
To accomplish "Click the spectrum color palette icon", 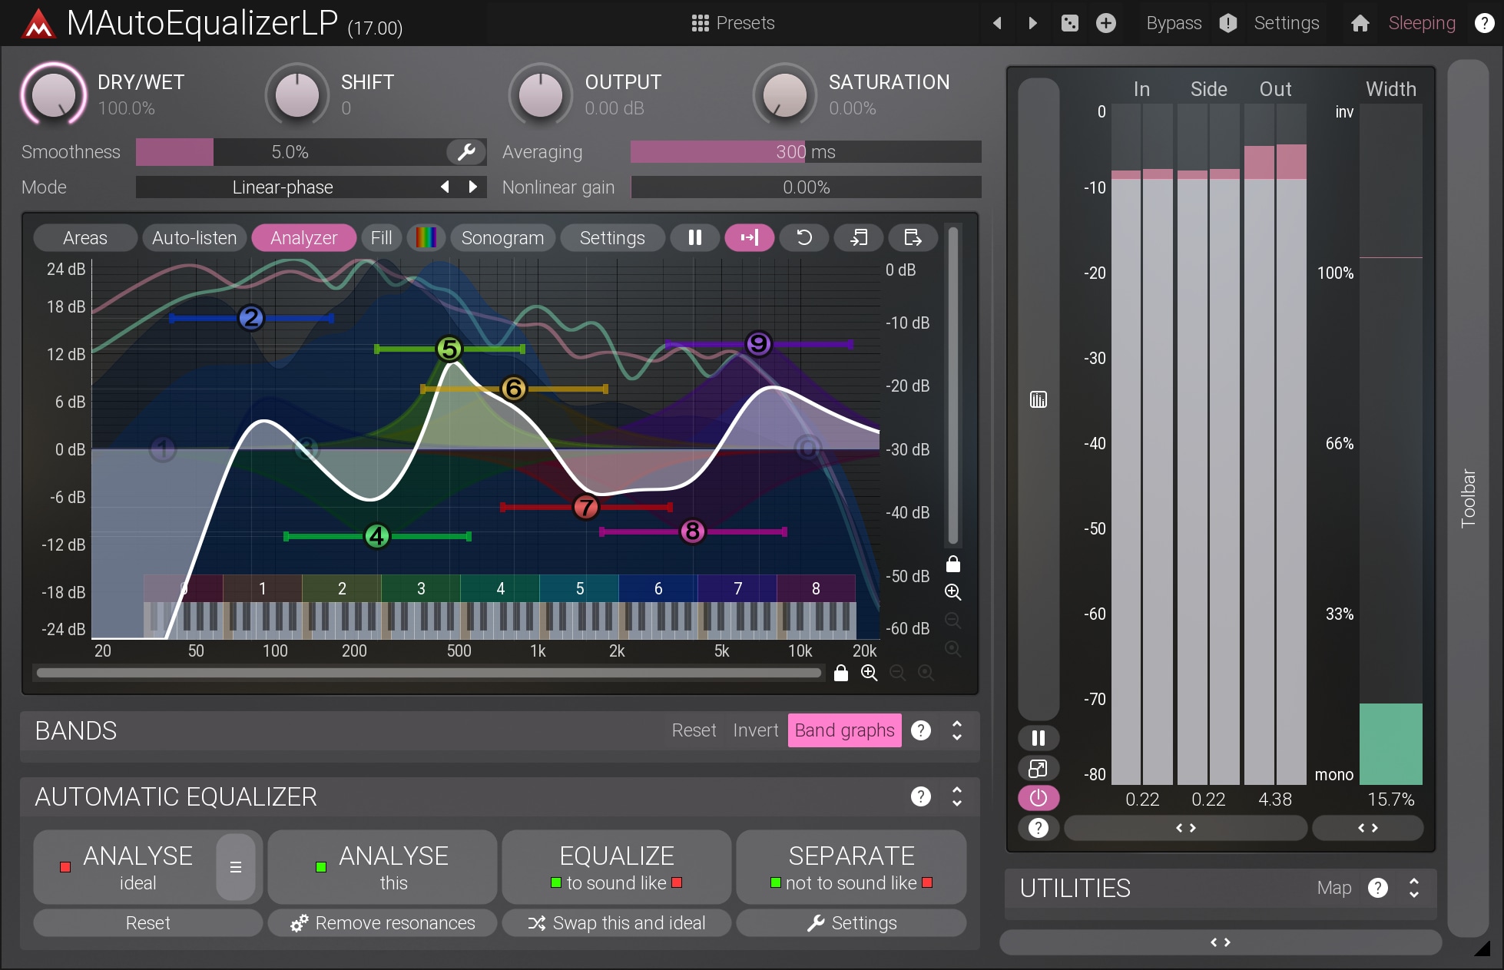I will 426,238.
